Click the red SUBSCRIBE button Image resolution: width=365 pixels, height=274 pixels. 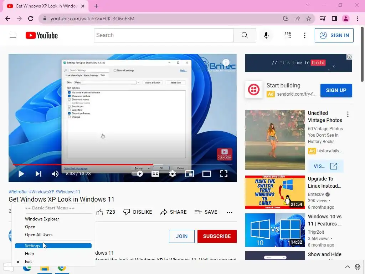click(217, 236)
